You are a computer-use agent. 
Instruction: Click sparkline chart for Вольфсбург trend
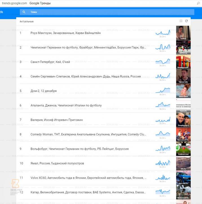[163, 148]
